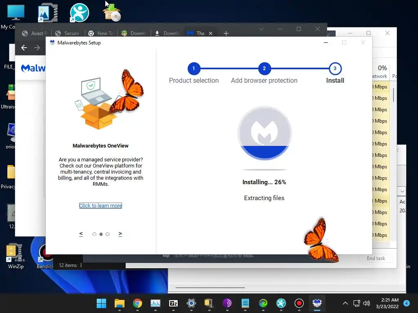Select the third carousel dot
418x313 pixels.
pyautogui.click(x=107, y=234)
